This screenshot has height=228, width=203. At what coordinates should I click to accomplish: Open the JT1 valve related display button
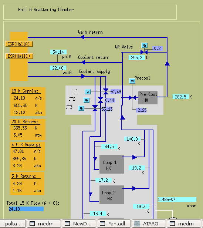[x=88, y=92]
